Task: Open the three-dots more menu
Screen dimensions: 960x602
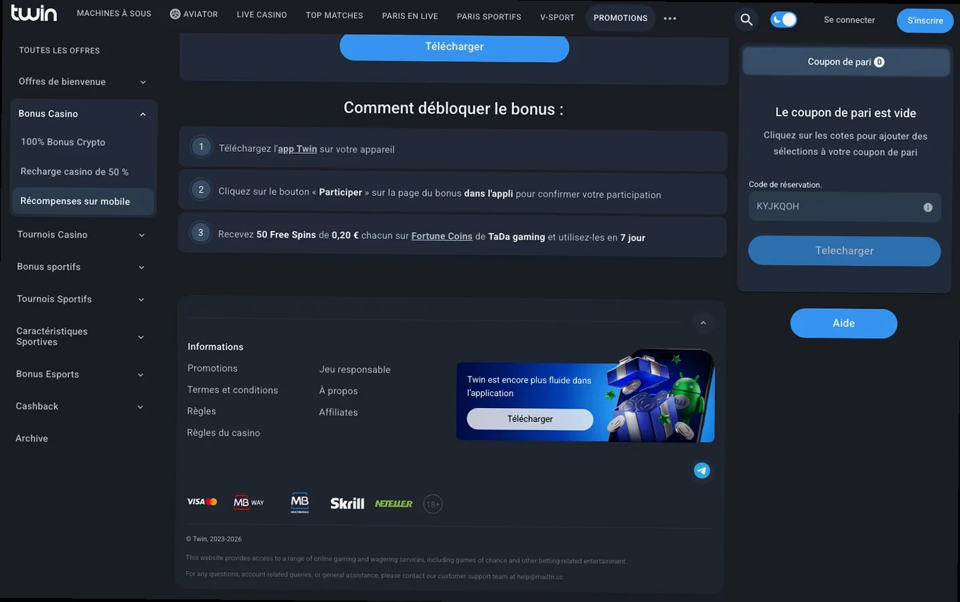Action: coord(670,18)
